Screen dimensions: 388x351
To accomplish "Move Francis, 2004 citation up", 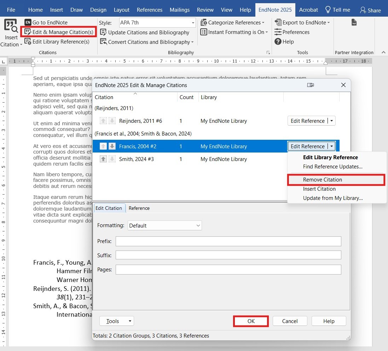I will [103, 146].
